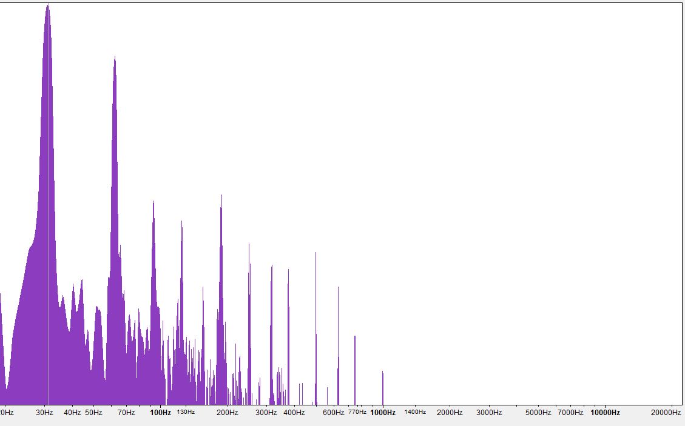Click the 5000Hz frequency axis label
The width and height of the screenshot is (685, 426).
click(x=538, y=413)
